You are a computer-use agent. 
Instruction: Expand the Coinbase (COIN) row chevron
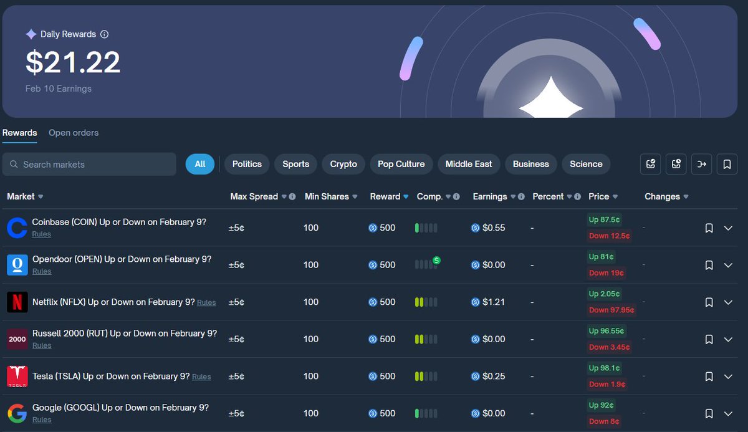[x=728, y=228]
